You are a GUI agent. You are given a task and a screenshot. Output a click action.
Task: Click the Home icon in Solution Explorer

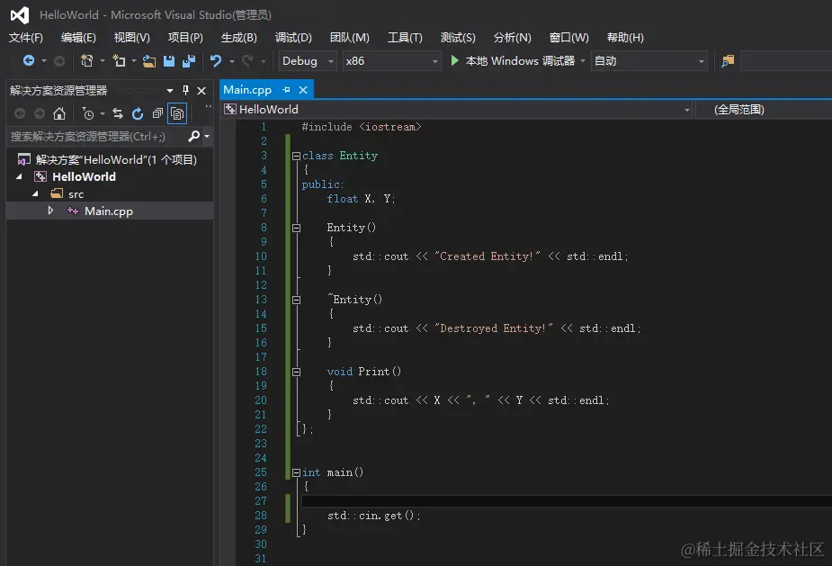[x=59, y=113]
